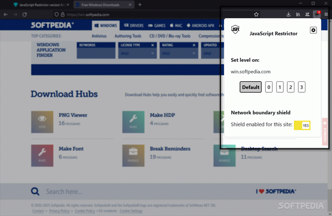Reload the current page

point(24,14)
